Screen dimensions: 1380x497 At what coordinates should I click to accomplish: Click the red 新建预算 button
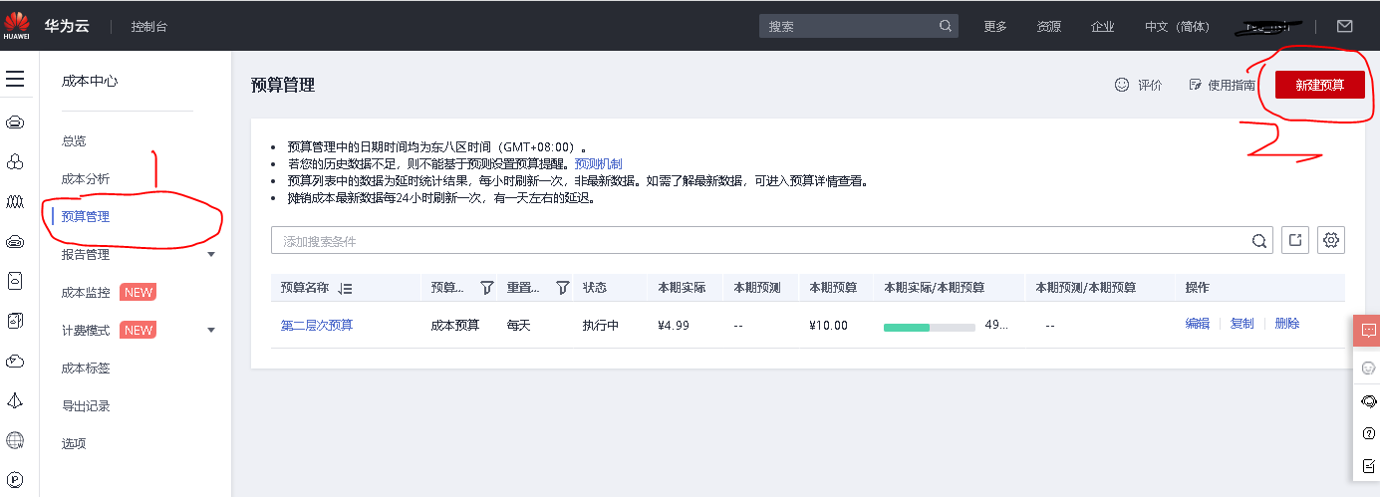coord(1319,86)
